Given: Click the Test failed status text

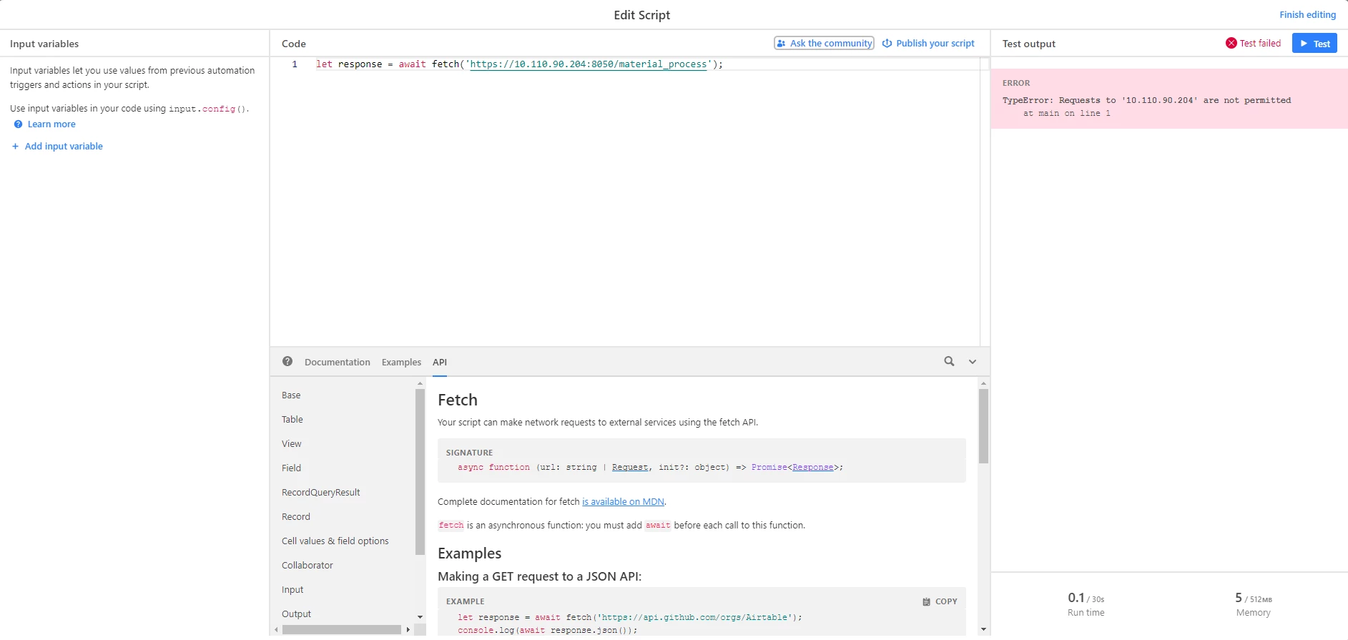Looking at the screenshot, I should 1260,44.
